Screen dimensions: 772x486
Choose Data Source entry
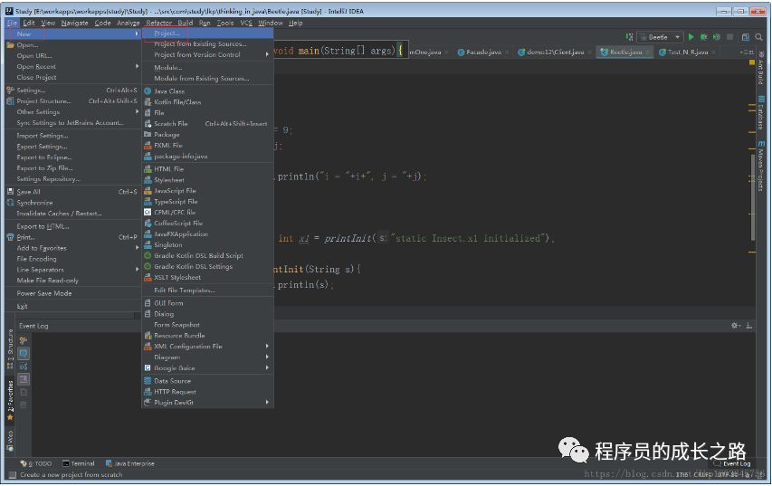point(207,381)
